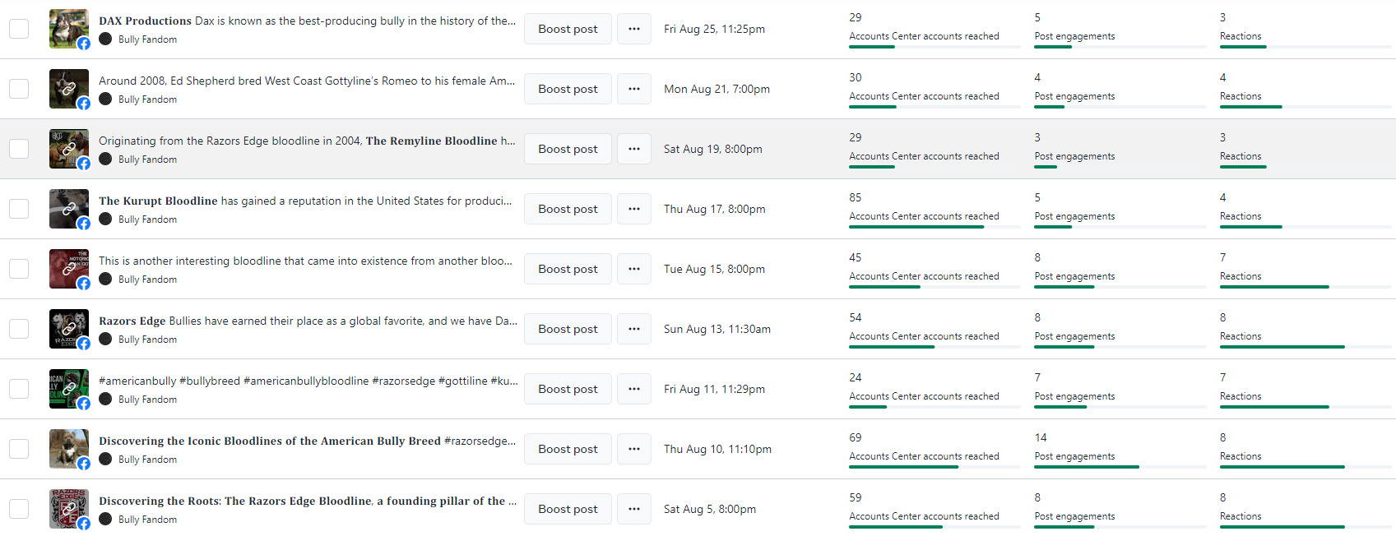
Task: Tick checkbox for Kurupt Bloodline post
Action: point(19,209)
